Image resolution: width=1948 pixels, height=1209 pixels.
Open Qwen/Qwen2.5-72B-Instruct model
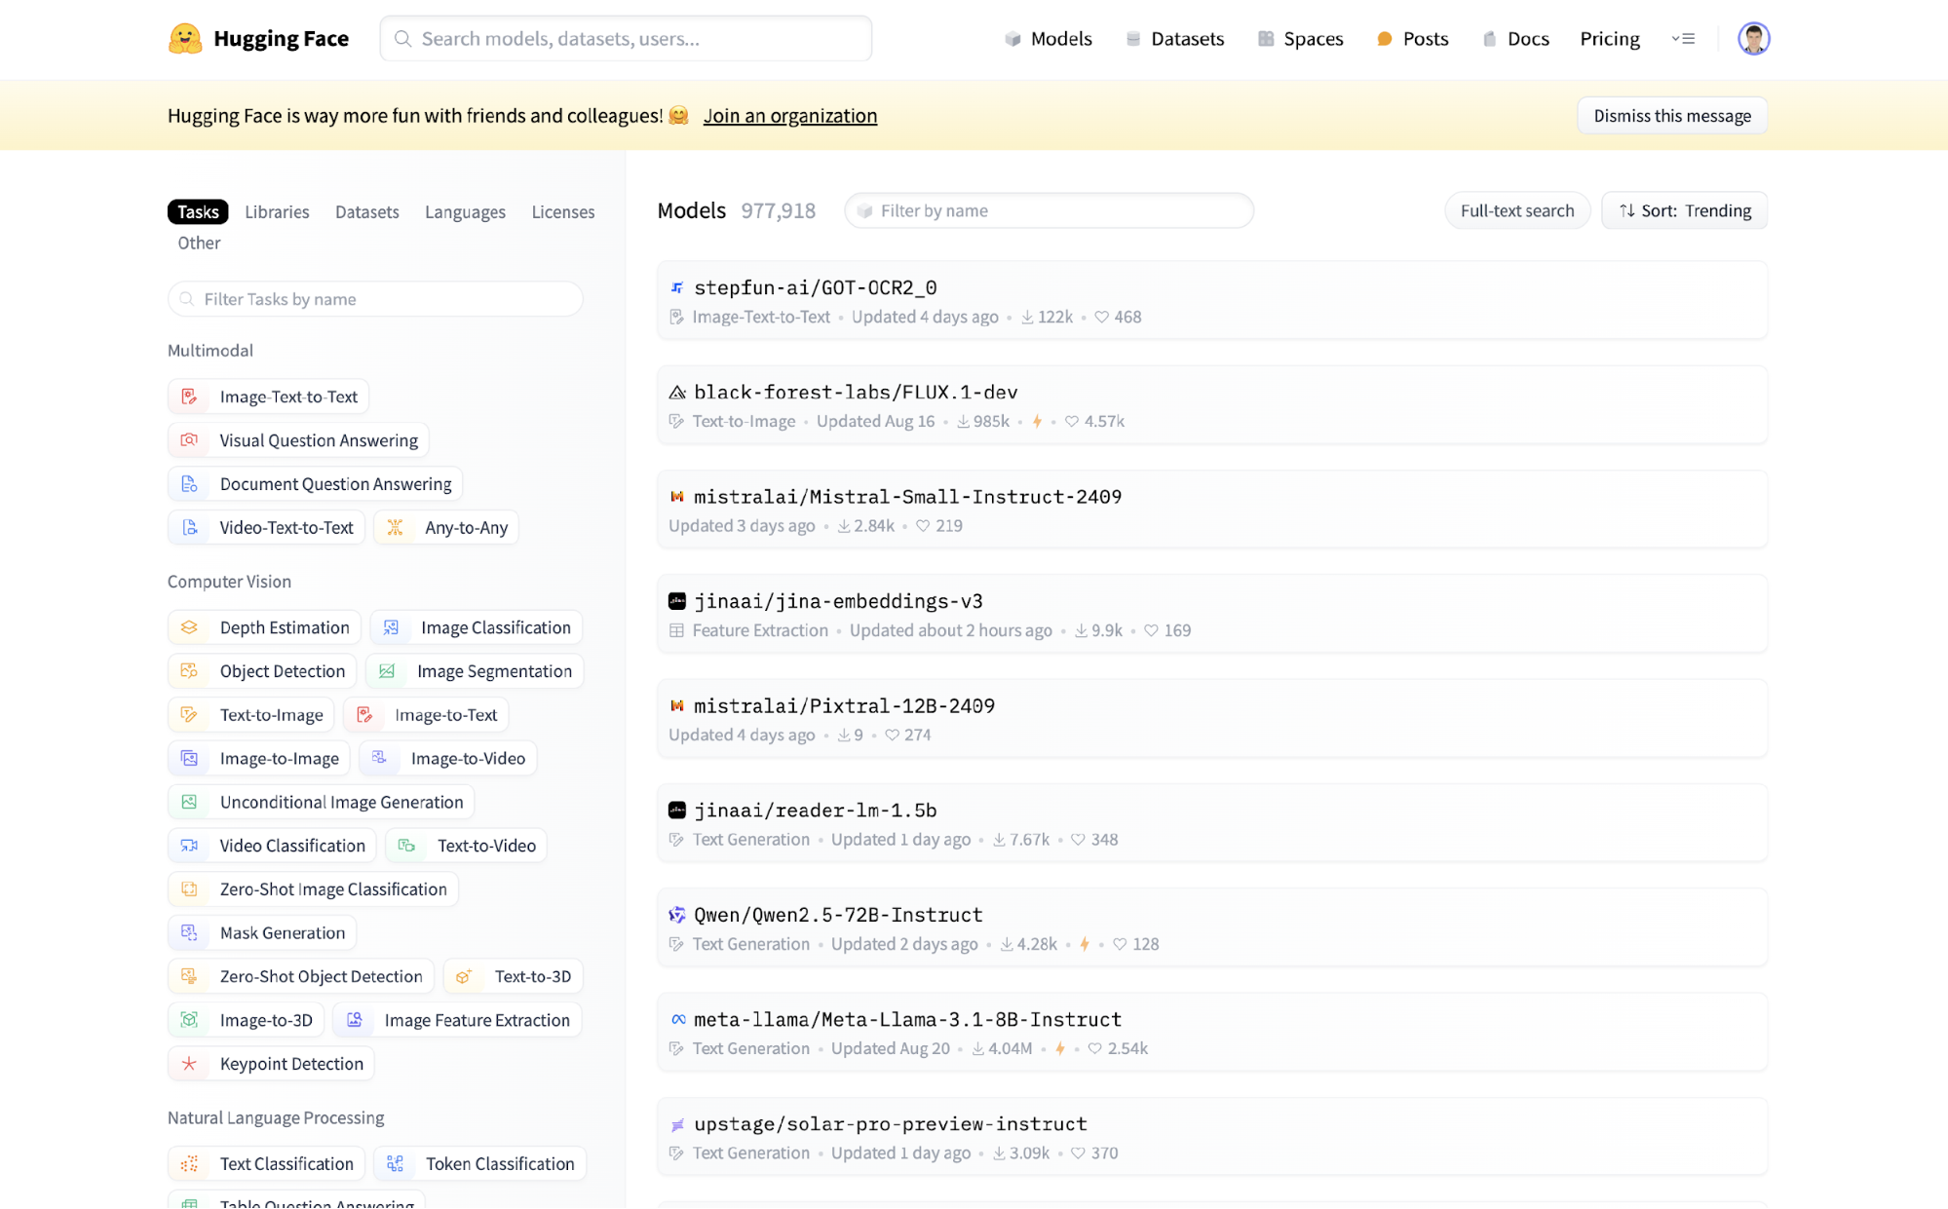point(1212,927)
